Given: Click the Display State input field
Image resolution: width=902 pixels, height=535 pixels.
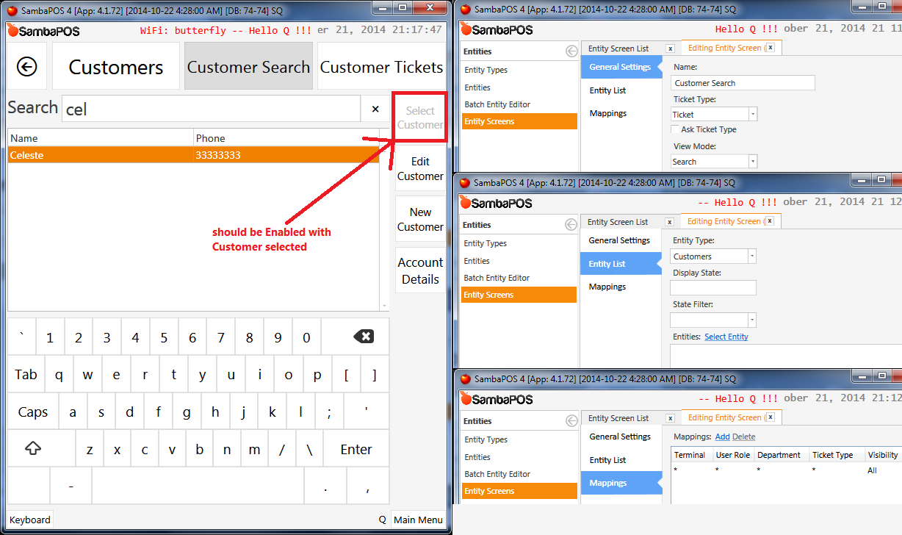Looking at the screenshot, I should 713,287.
